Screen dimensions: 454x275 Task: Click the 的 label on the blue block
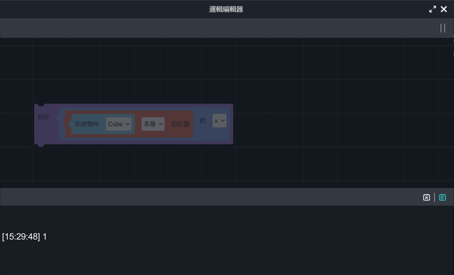(x=202, y=121)
